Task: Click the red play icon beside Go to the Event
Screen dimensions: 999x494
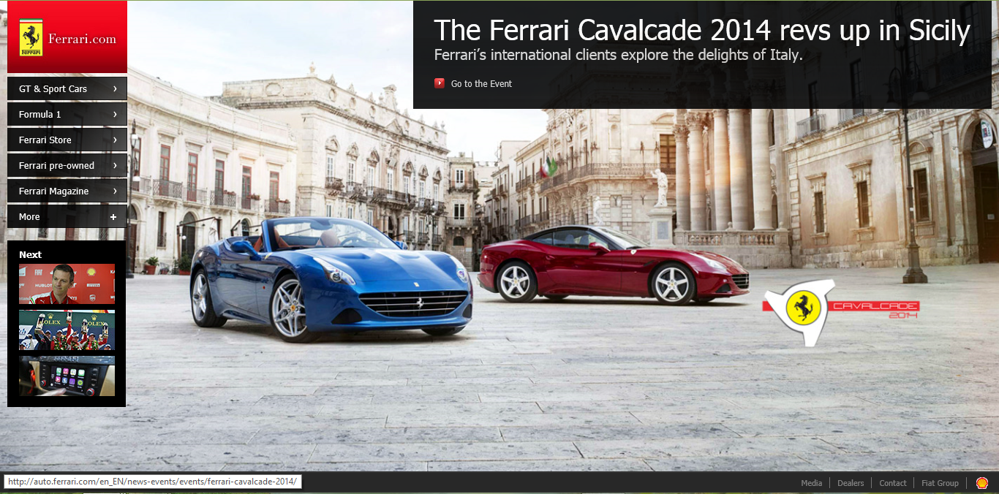Action: pyautogui.click(x=440, y=83)
